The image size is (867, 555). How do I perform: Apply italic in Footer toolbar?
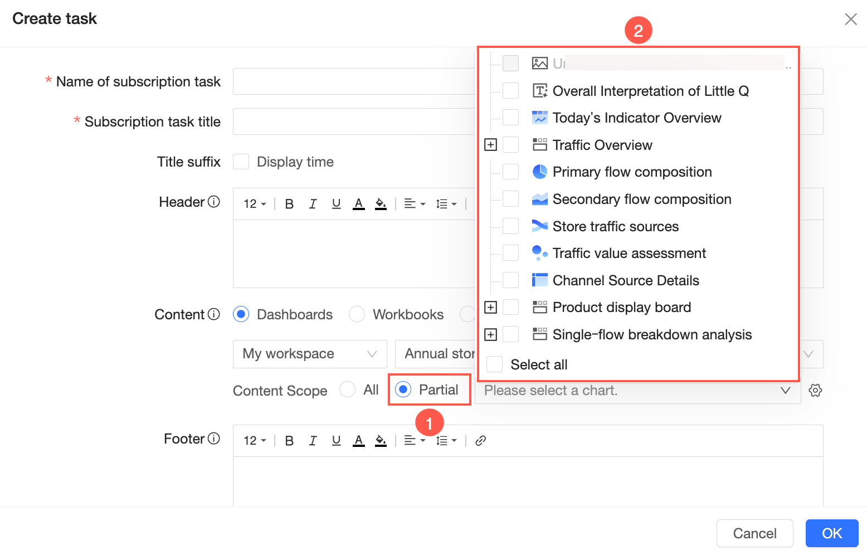coord(313,441)
